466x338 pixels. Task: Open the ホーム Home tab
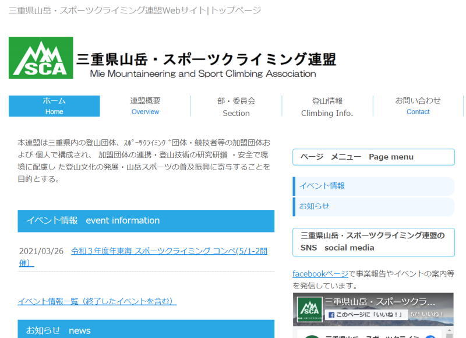click(54, 106)
